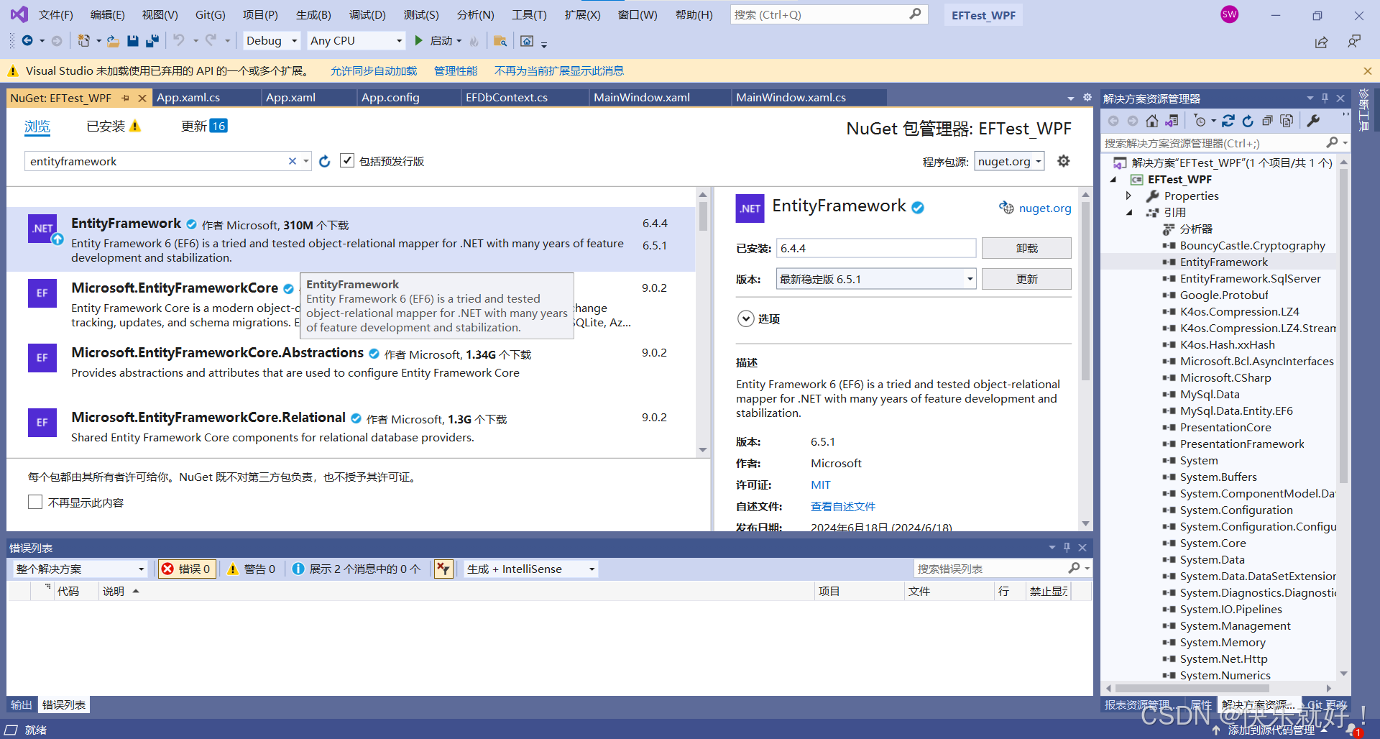Screen dimensions: 1380x739
Task: Focus the Visual Studio search box
Action: coord(829,14)
